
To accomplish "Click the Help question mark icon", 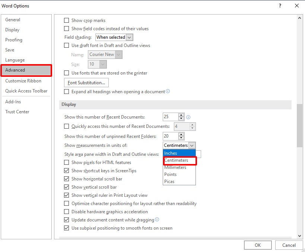I will coord(280,6).
